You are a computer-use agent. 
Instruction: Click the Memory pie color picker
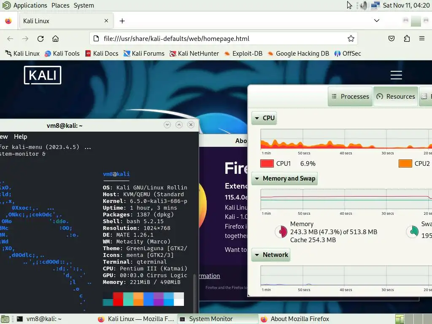pos(281,232)
